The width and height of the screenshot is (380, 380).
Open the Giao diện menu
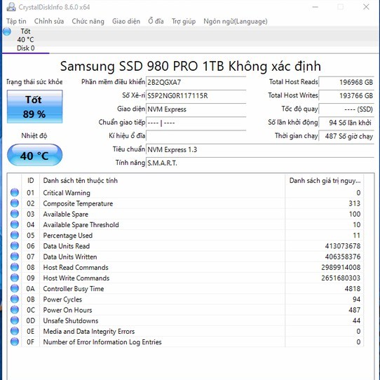pos(126,21)
